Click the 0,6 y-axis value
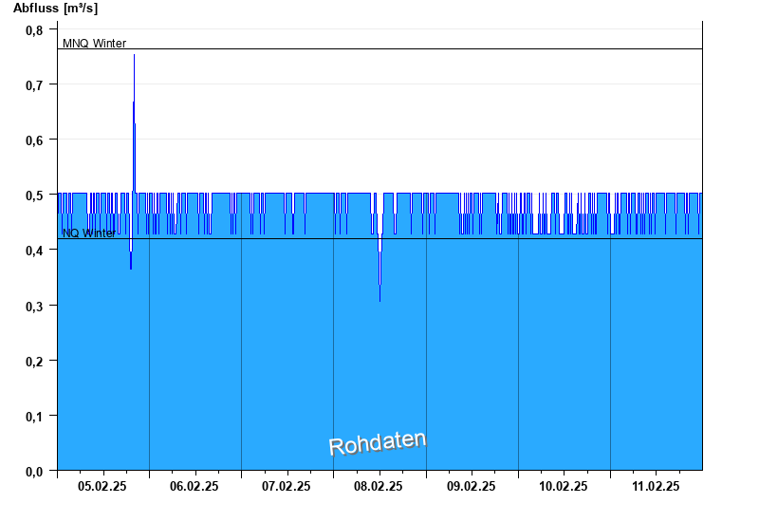Image resolution: width=759 pixels, height=522 pixels. (34, 140)
